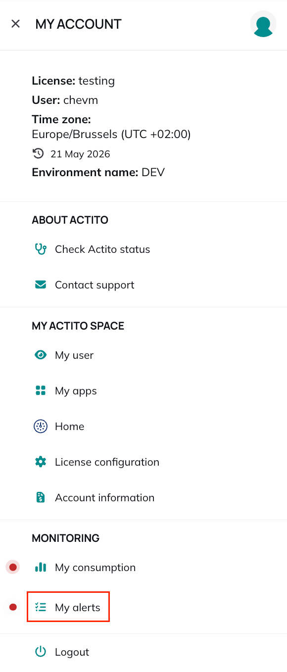Open My consumption

pos(95,568)
